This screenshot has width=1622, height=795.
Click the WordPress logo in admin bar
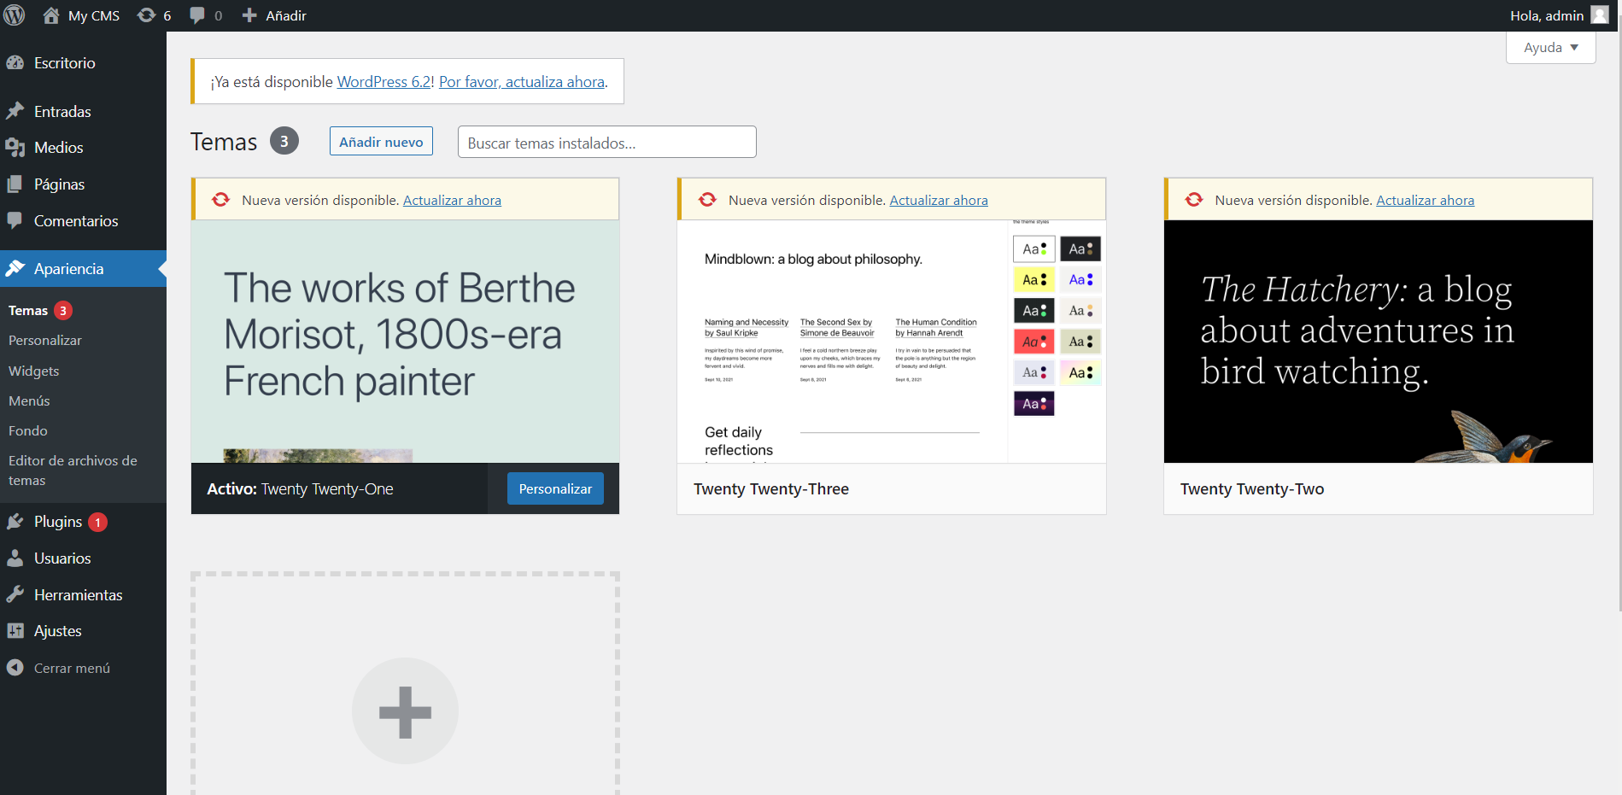(x=15, y=15)
